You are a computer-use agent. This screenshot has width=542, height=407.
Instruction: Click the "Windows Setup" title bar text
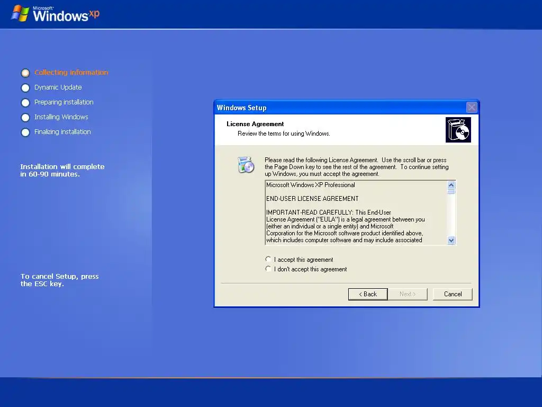tap(241, 108)
